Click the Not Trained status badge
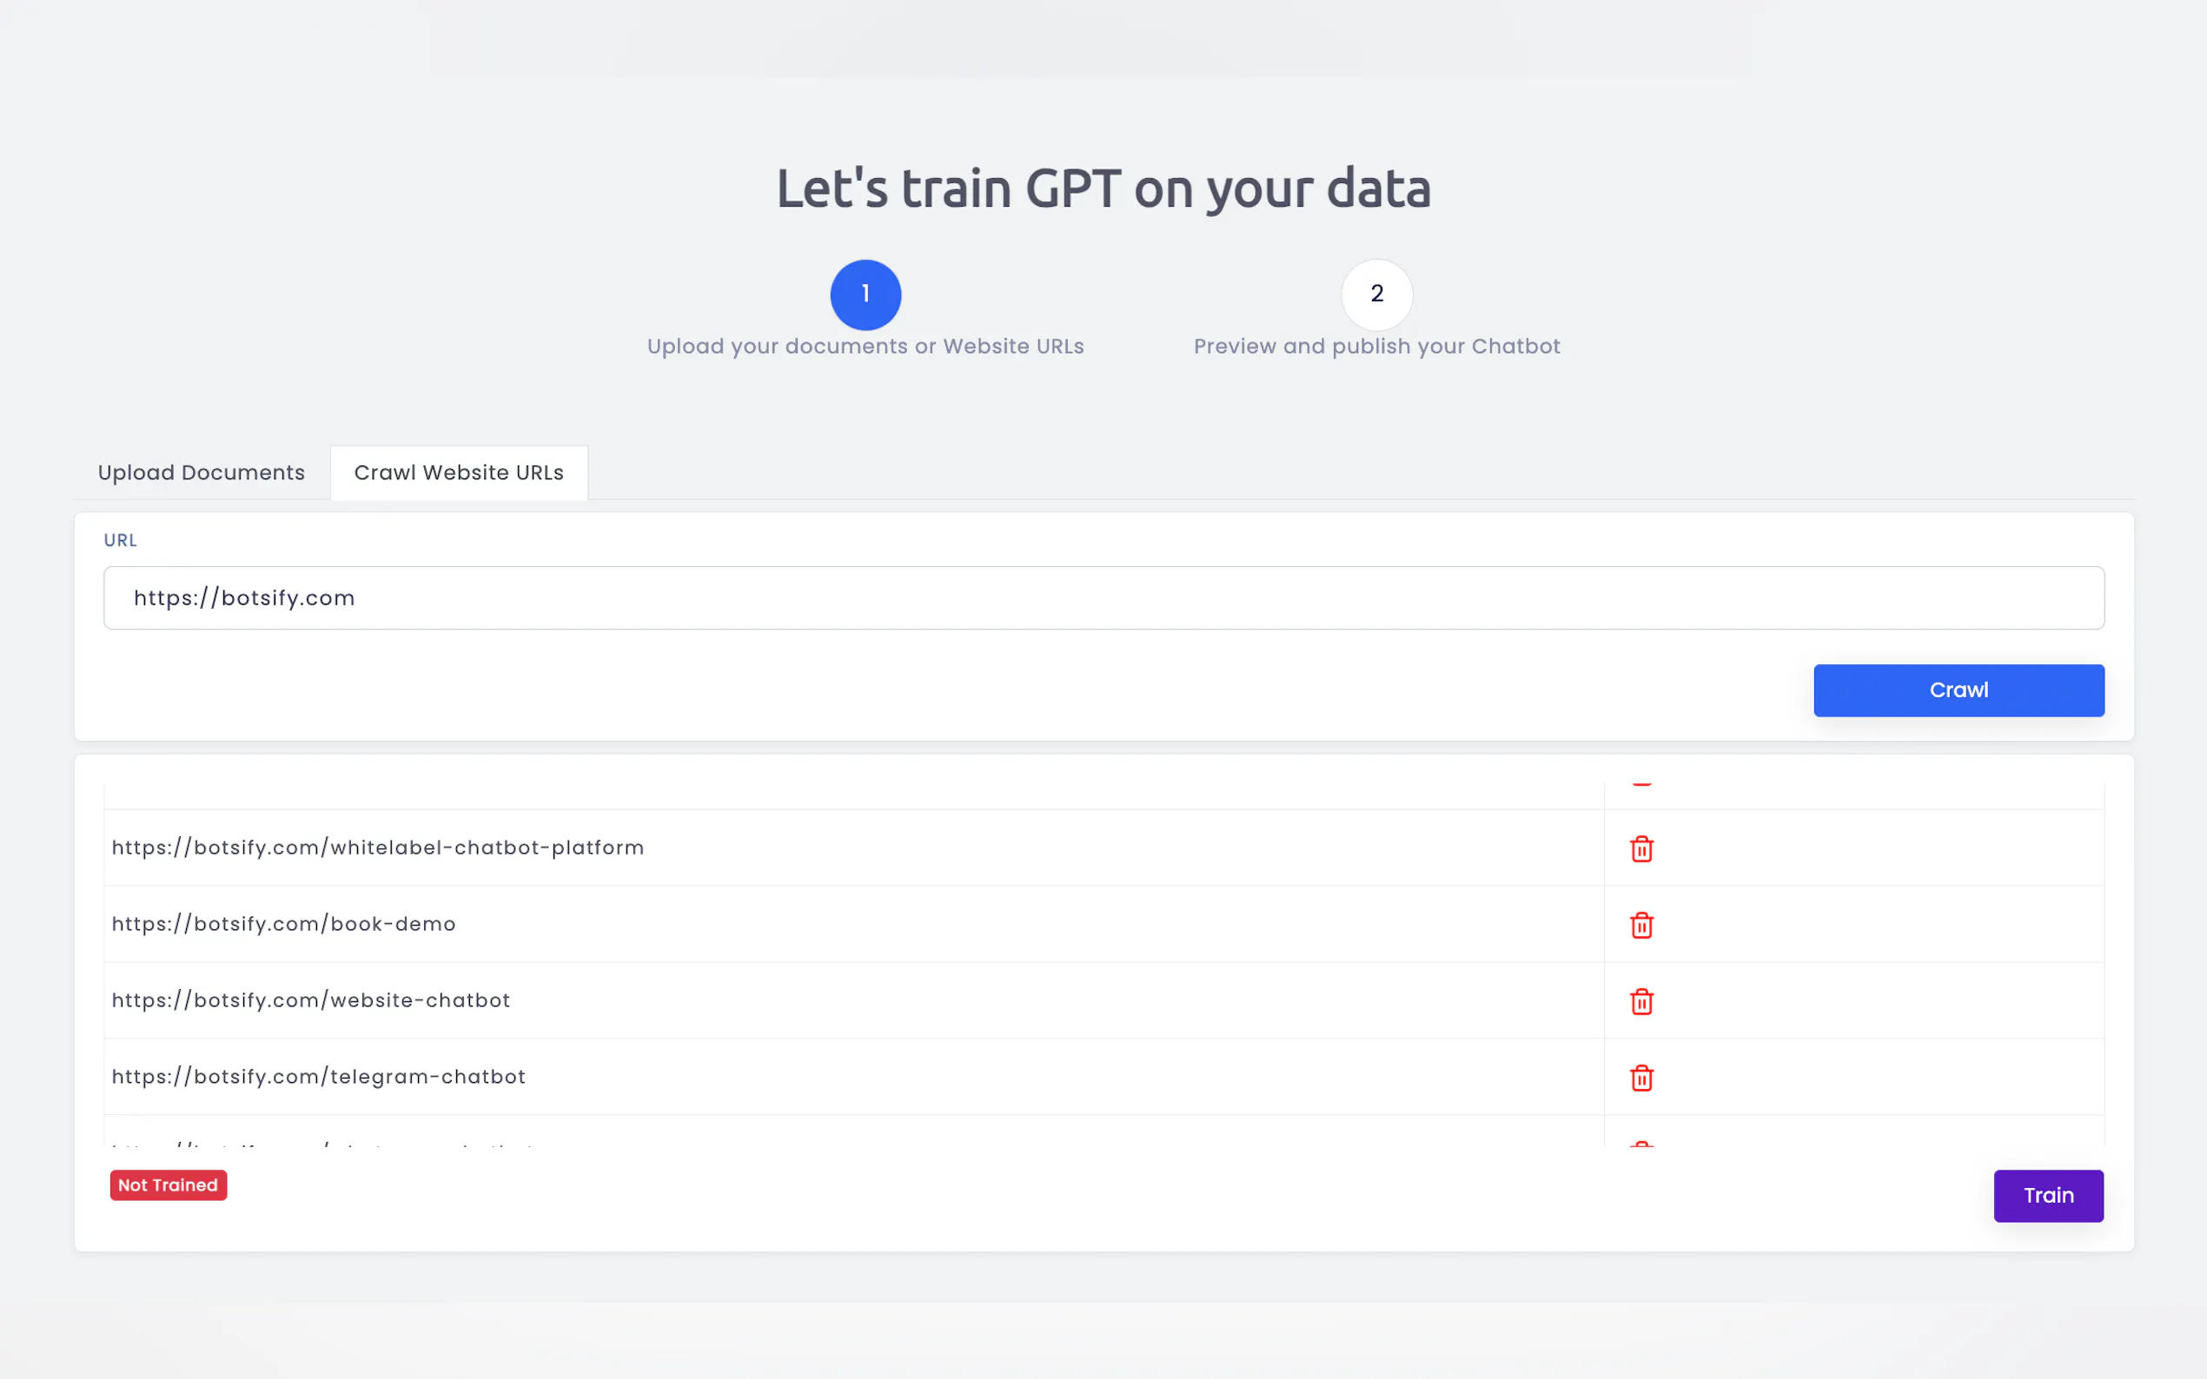This screenshot has height=1379, width=2207. 169,1184
